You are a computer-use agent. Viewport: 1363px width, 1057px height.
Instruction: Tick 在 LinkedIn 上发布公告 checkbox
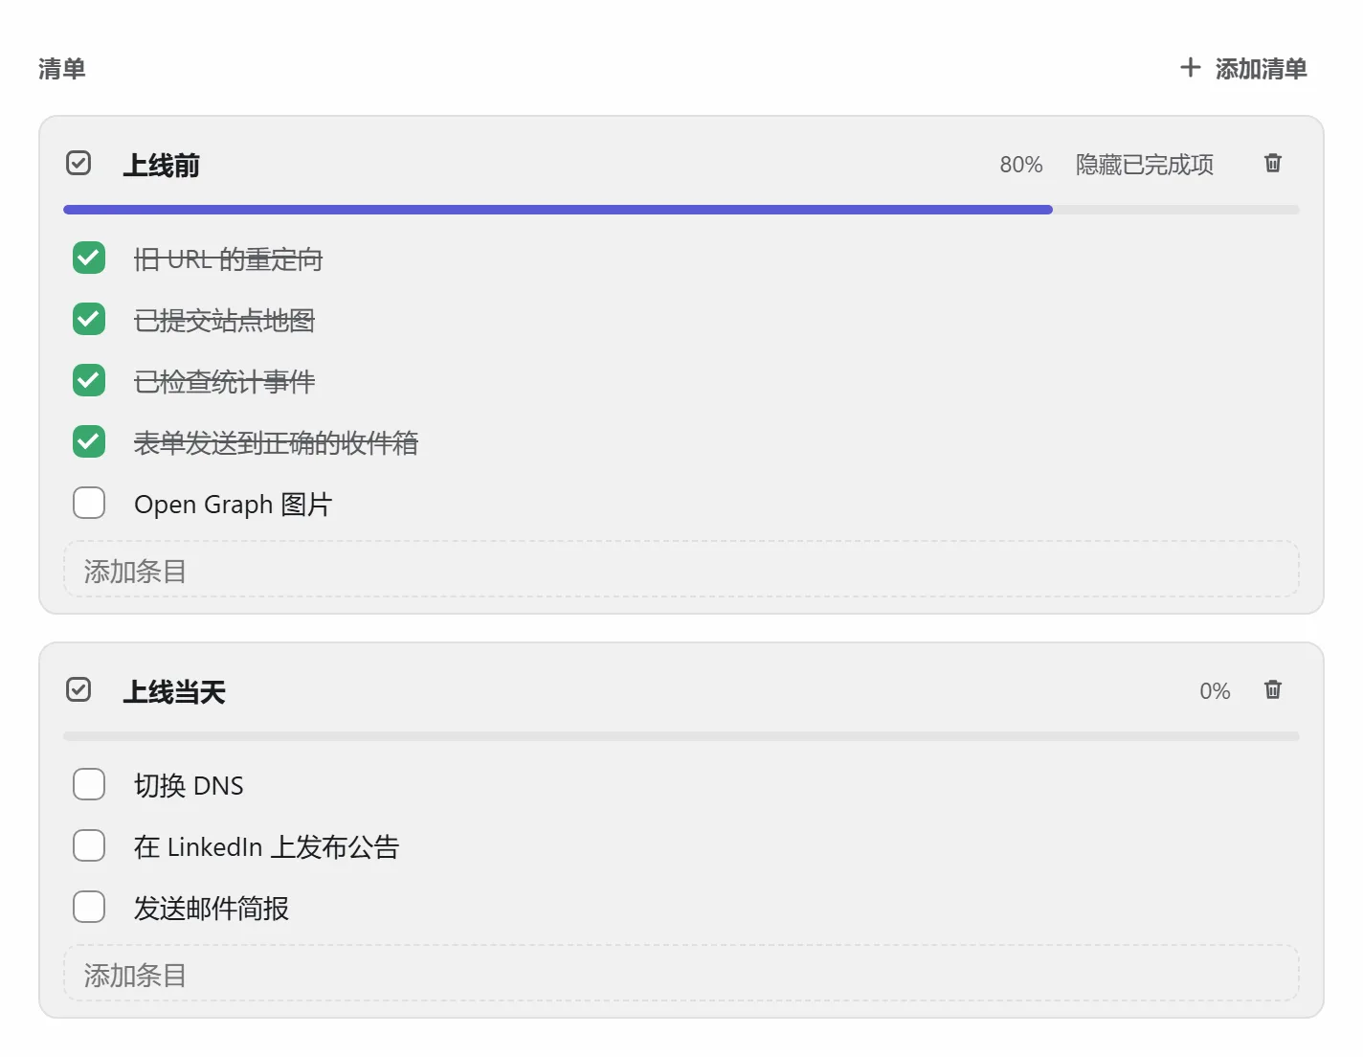click(x=89, y=845)
